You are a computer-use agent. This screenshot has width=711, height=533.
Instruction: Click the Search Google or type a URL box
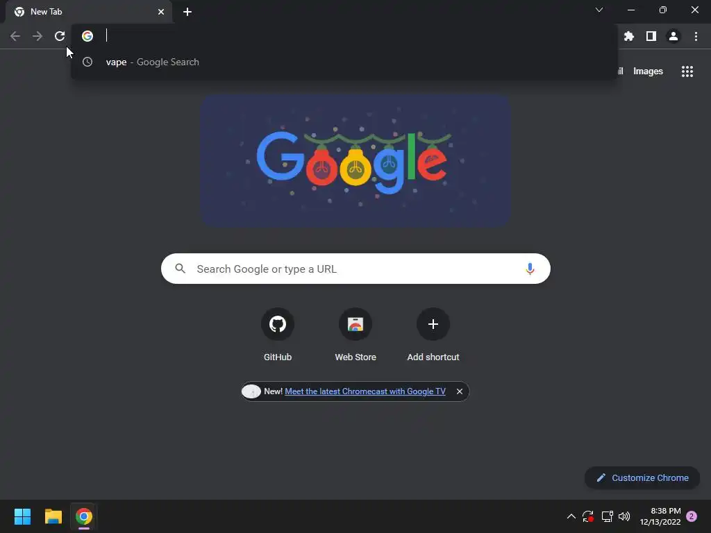355,269
